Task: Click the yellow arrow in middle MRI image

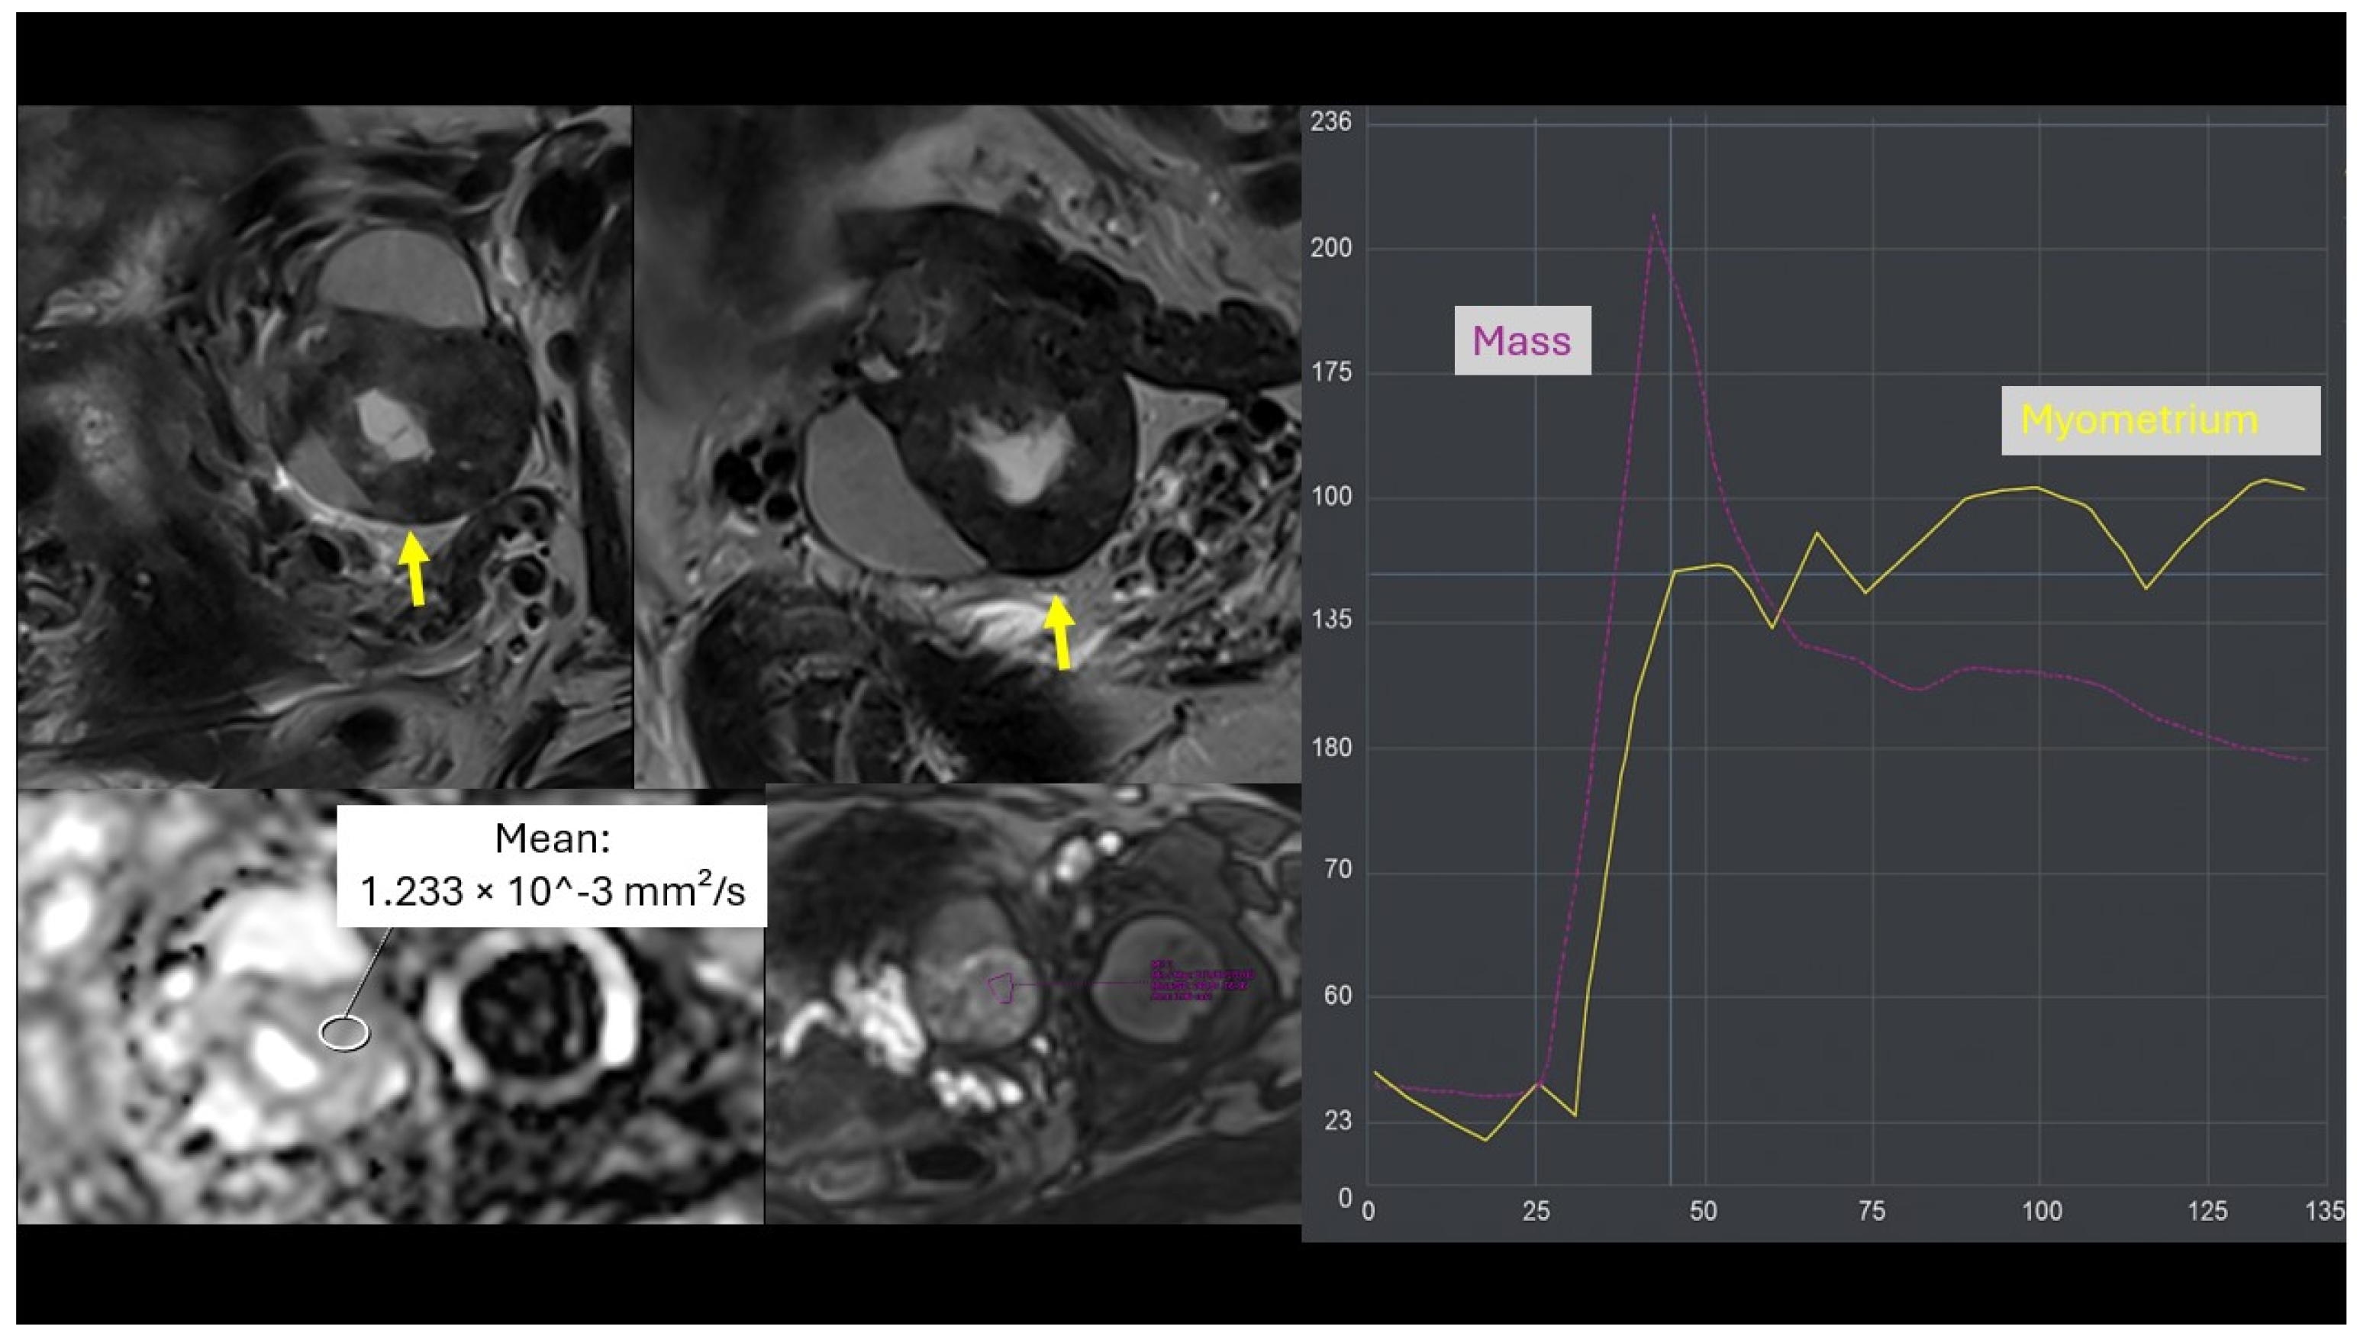Action: 1060,631
